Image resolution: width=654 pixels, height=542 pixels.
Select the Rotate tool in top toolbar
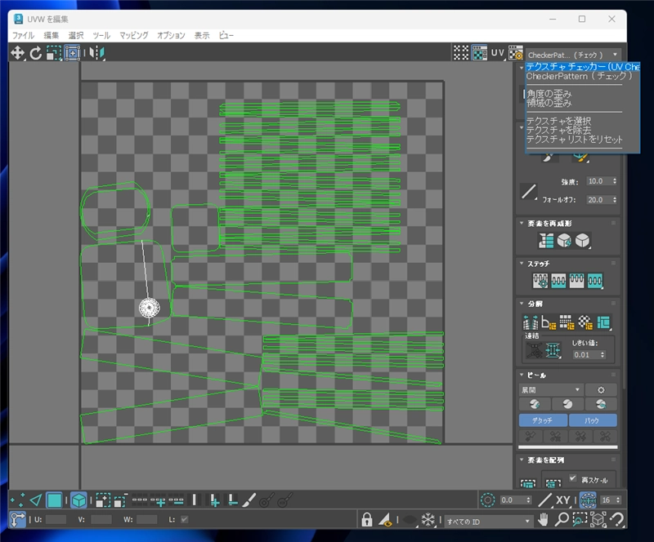pos(36,53)
